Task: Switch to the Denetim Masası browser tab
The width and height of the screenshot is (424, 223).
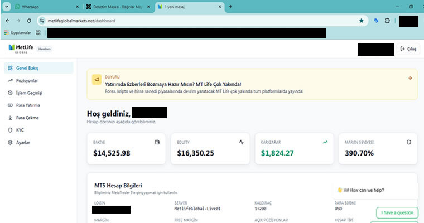Action: [x=117, y=7]
